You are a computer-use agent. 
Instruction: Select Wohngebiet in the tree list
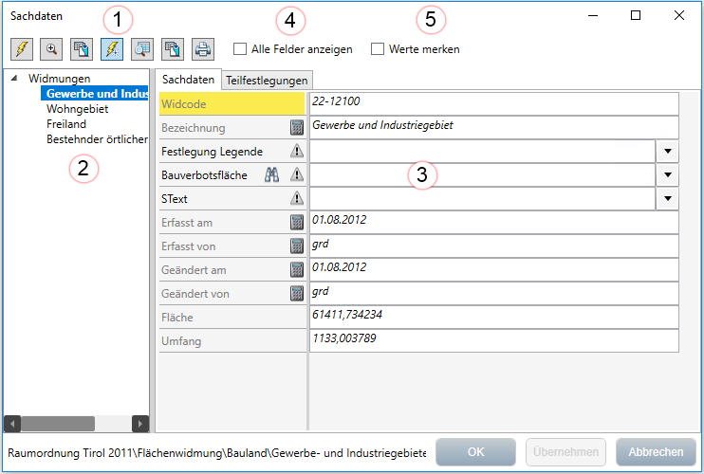point(78,109)
